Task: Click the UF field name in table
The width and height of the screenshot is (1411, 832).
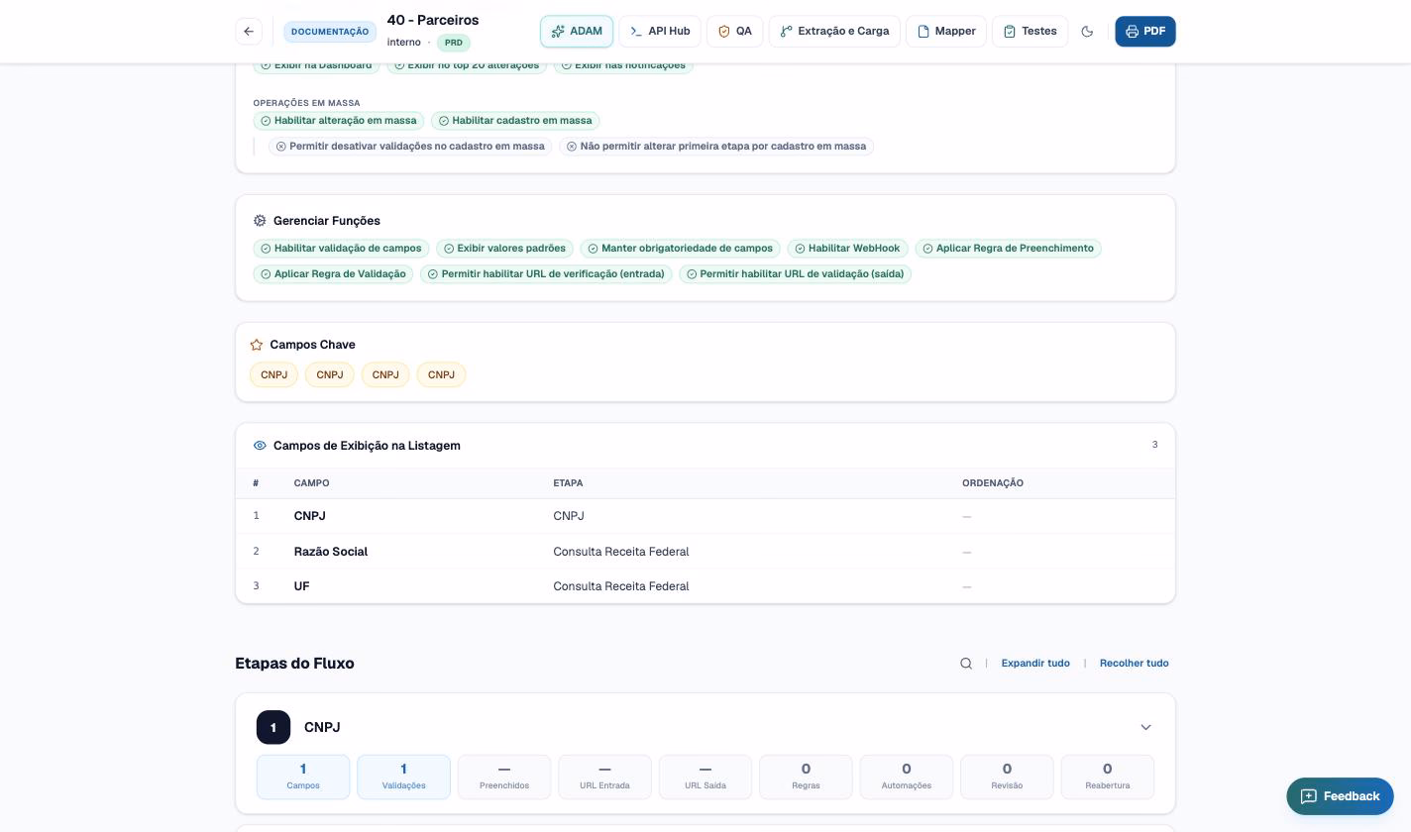Action: click(x=301, y=586)
